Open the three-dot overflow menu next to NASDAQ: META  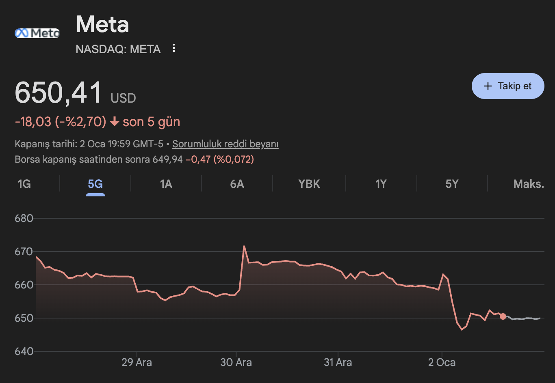coord(173,48)
